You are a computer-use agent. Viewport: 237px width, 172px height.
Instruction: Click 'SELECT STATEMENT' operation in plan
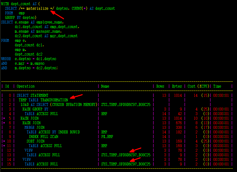[32, 95]
